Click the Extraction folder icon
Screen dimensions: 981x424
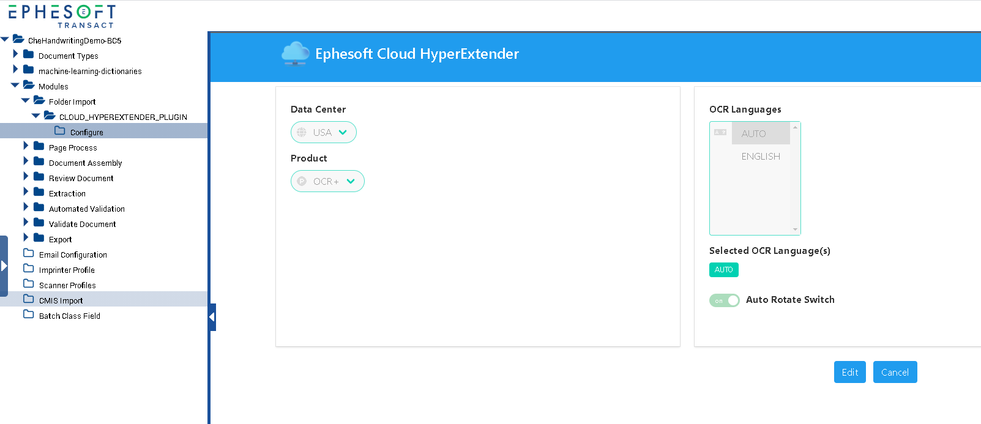pos(39,192)
